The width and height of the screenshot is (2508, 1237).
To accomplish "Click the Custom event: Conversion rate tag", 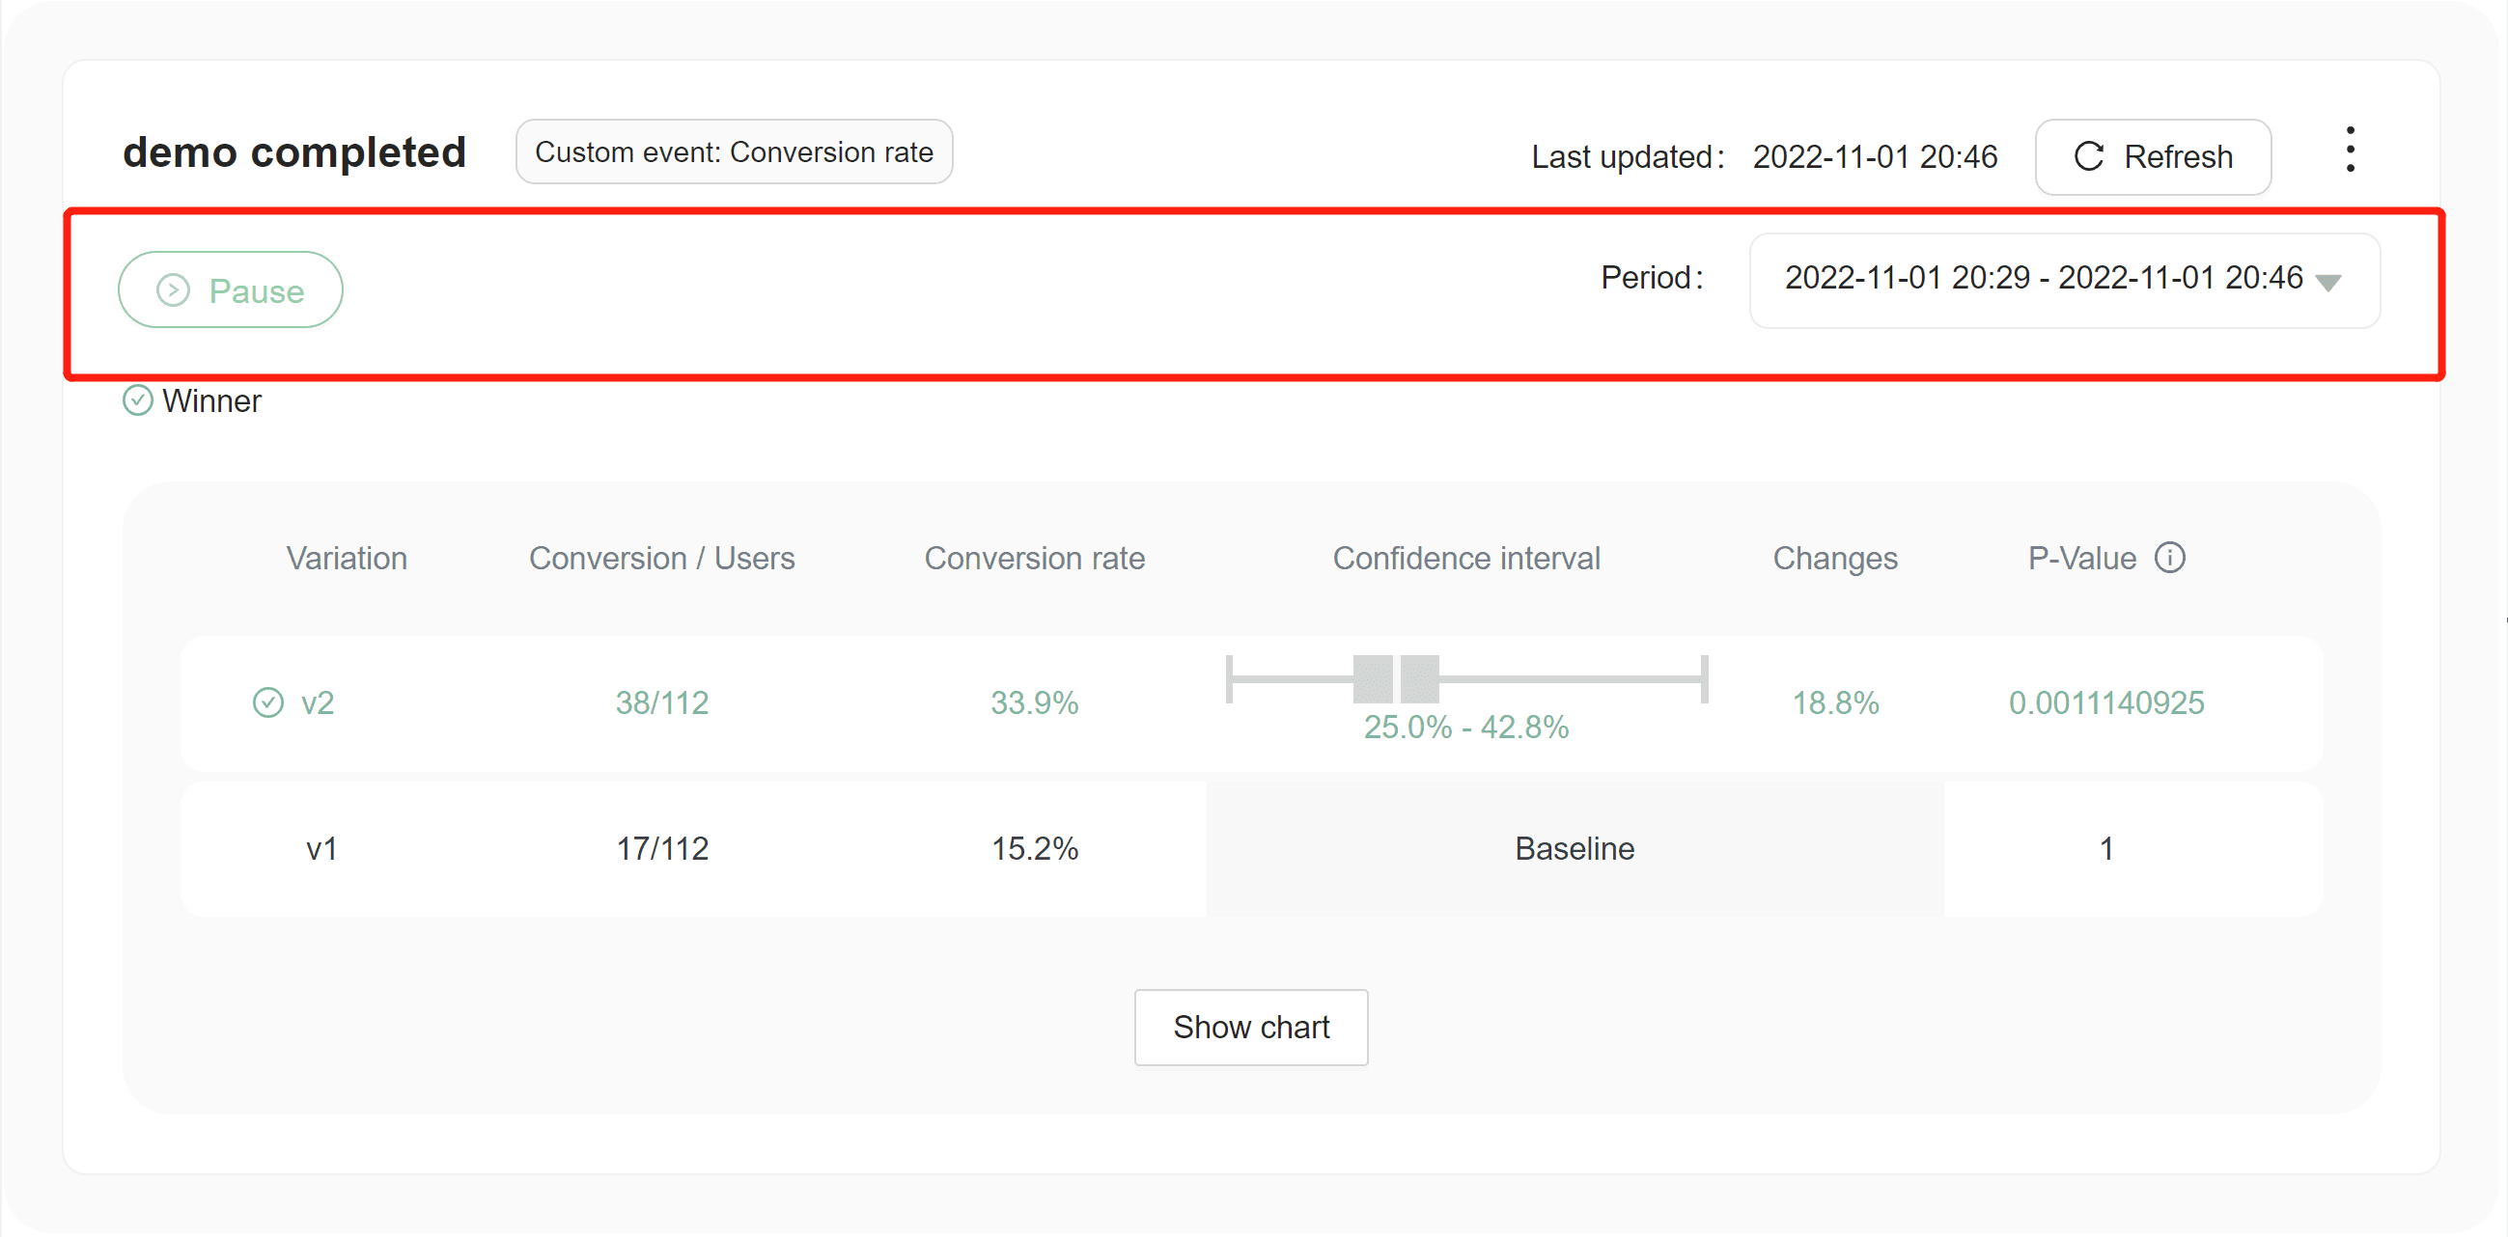I will 733,151.
